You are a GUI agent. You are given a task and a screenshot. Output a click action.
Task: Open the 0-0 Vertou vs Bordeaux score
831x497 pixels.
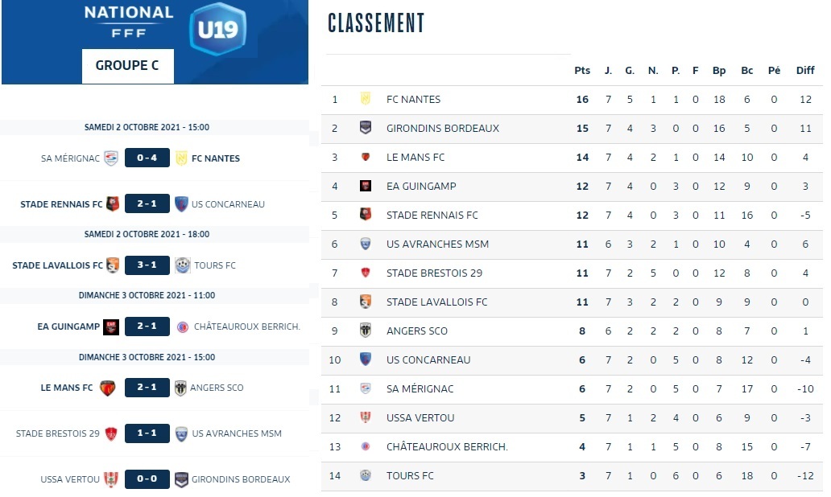(147, 479)
